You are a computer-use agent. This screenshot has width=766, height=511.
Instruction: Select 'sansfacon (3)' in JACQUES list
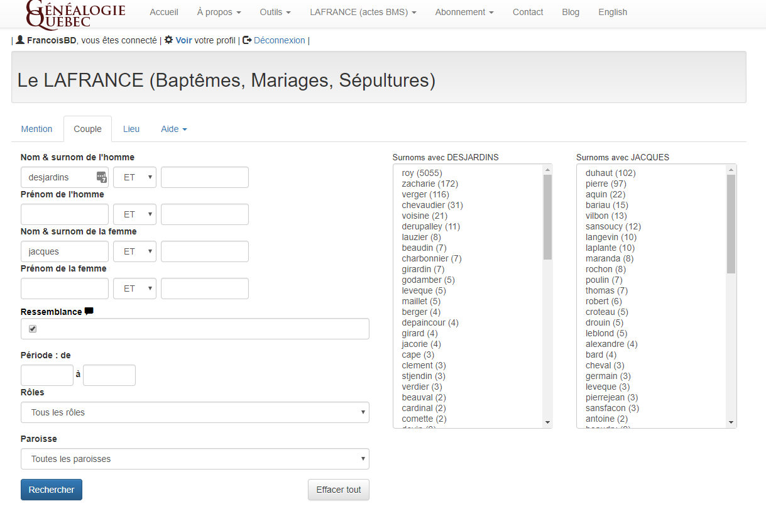(613, 408)
